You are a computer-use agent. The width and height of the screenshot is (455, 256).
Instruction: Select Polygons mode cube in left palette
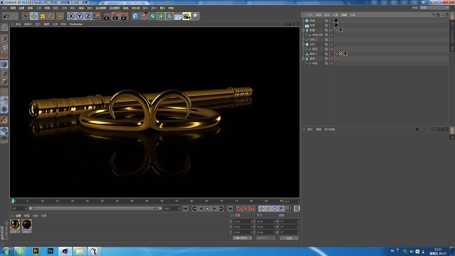[x=4, y=81]
